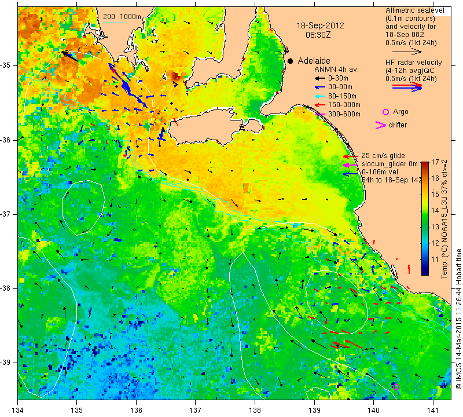This screenshot has height=417, width=463.
Task: Click the temperature color bar
Action: pos(425,218)
